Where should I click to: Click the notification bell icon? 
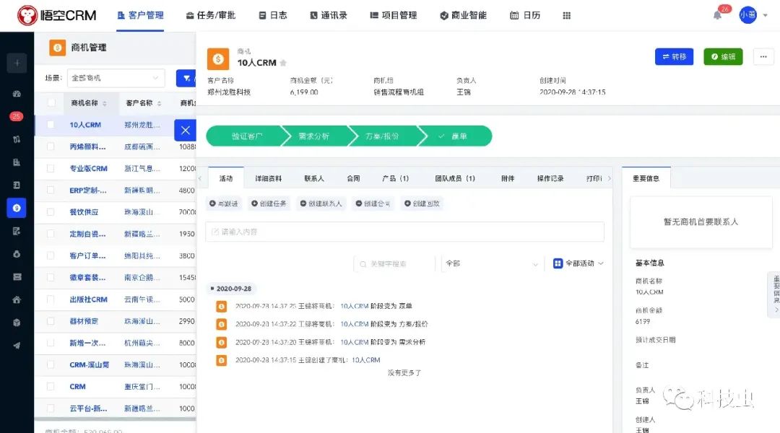pos(717,15)
